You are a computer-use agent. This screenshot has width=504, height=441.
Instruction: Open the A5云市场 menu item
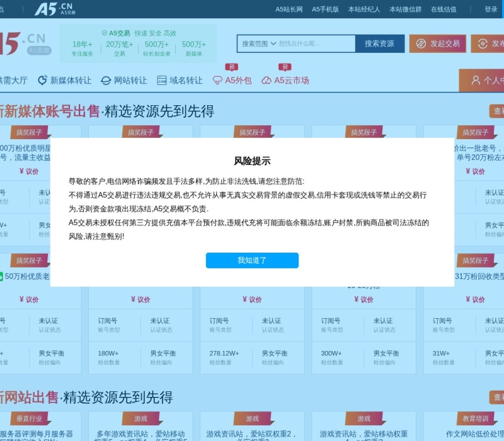pos(285,81)
